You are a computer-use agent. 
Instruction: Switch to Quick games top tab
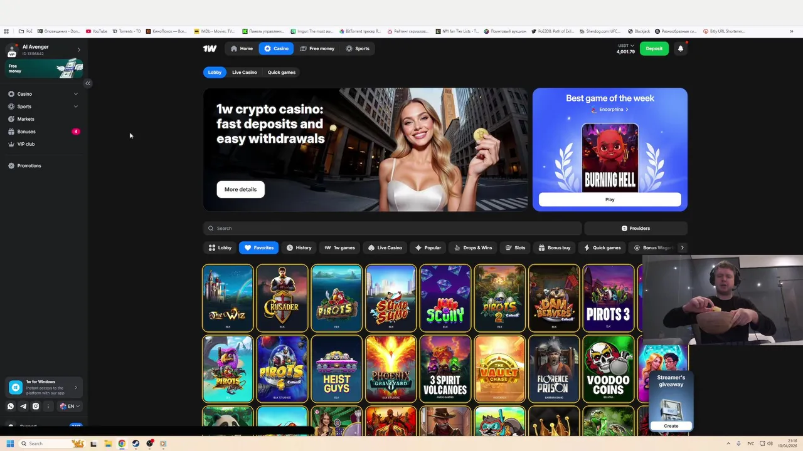tap(281, 72)
